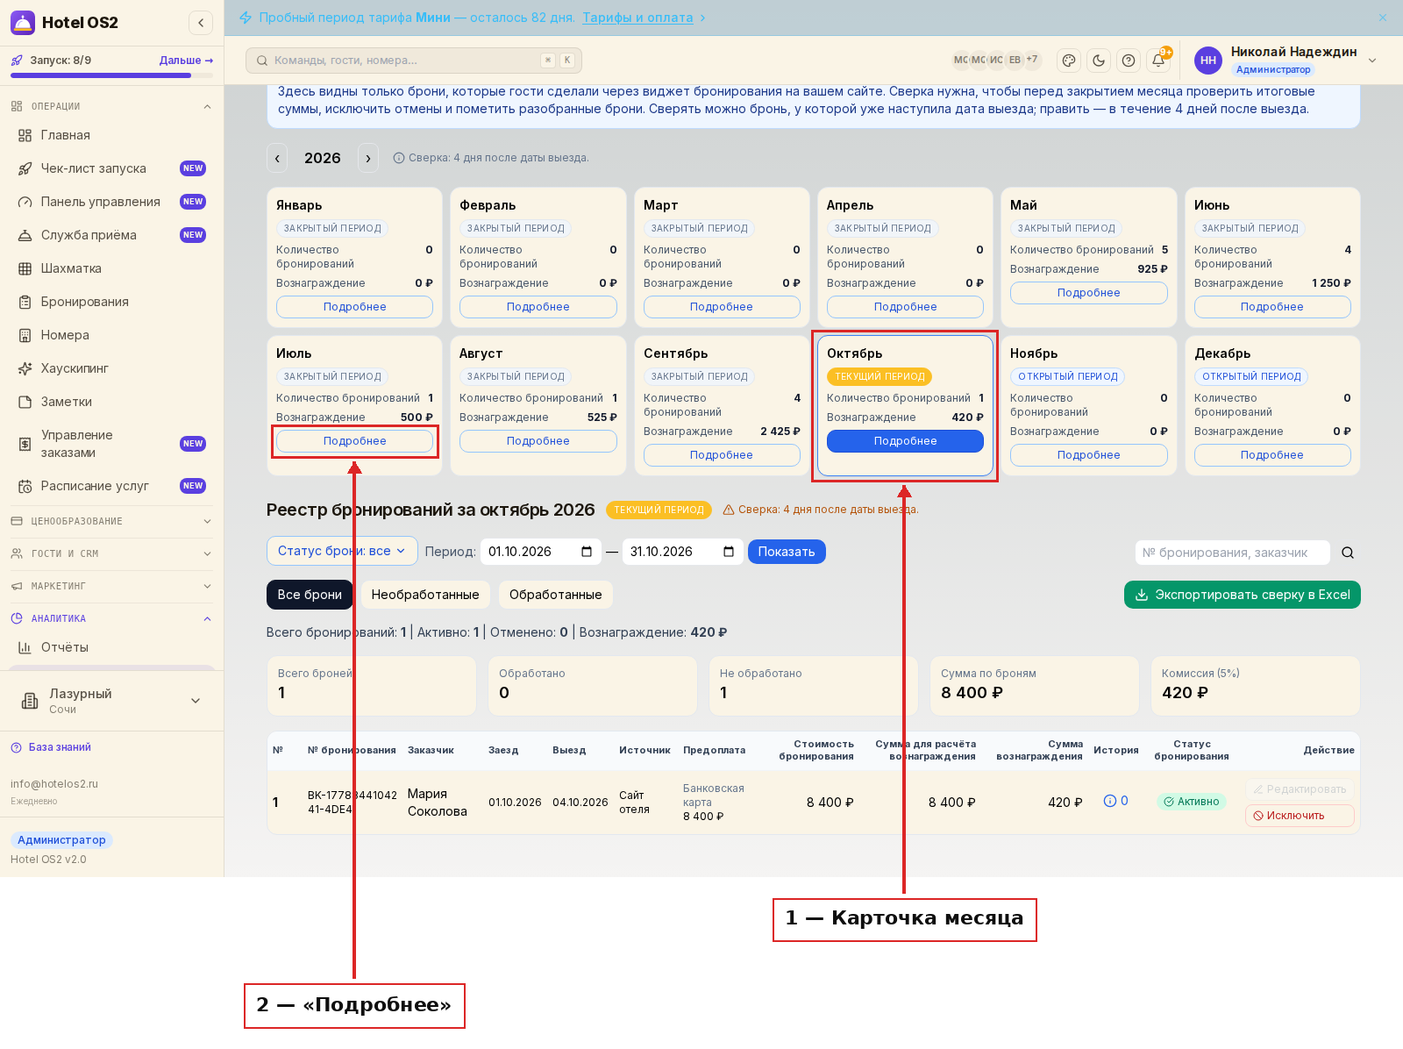Expand the Гости и CRM section
The image size is (1403, 1049).
[112, 553]
